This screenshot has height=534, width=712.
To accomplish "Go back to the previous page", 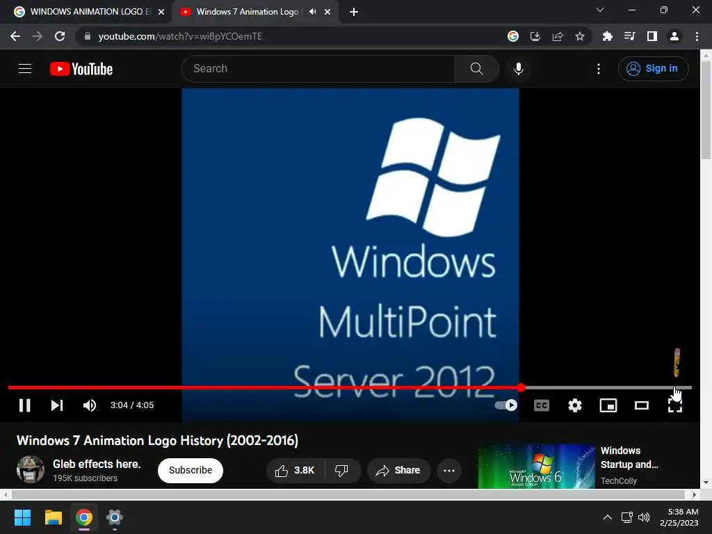I will 15,36.
